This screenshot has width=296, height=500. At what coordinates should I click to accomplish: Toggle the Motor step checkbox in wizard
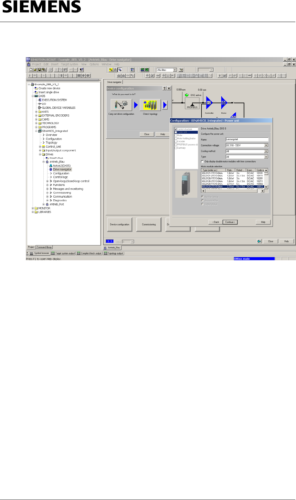(x=176, y=135)
